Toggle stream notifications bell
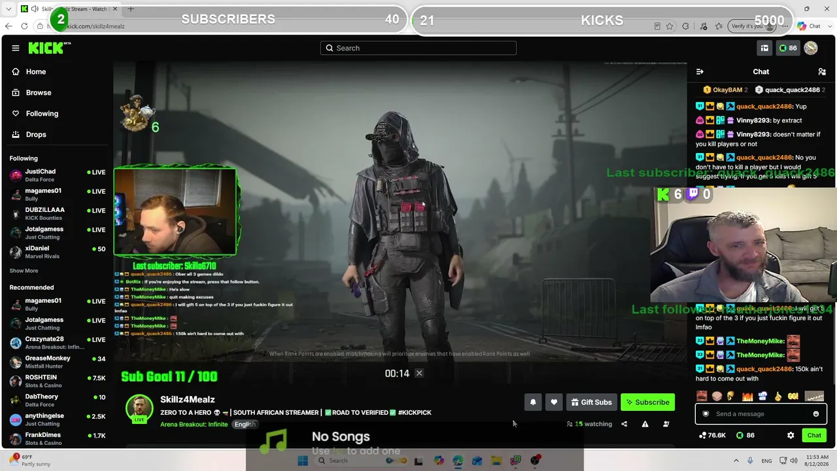 click(x=533, y=402)
